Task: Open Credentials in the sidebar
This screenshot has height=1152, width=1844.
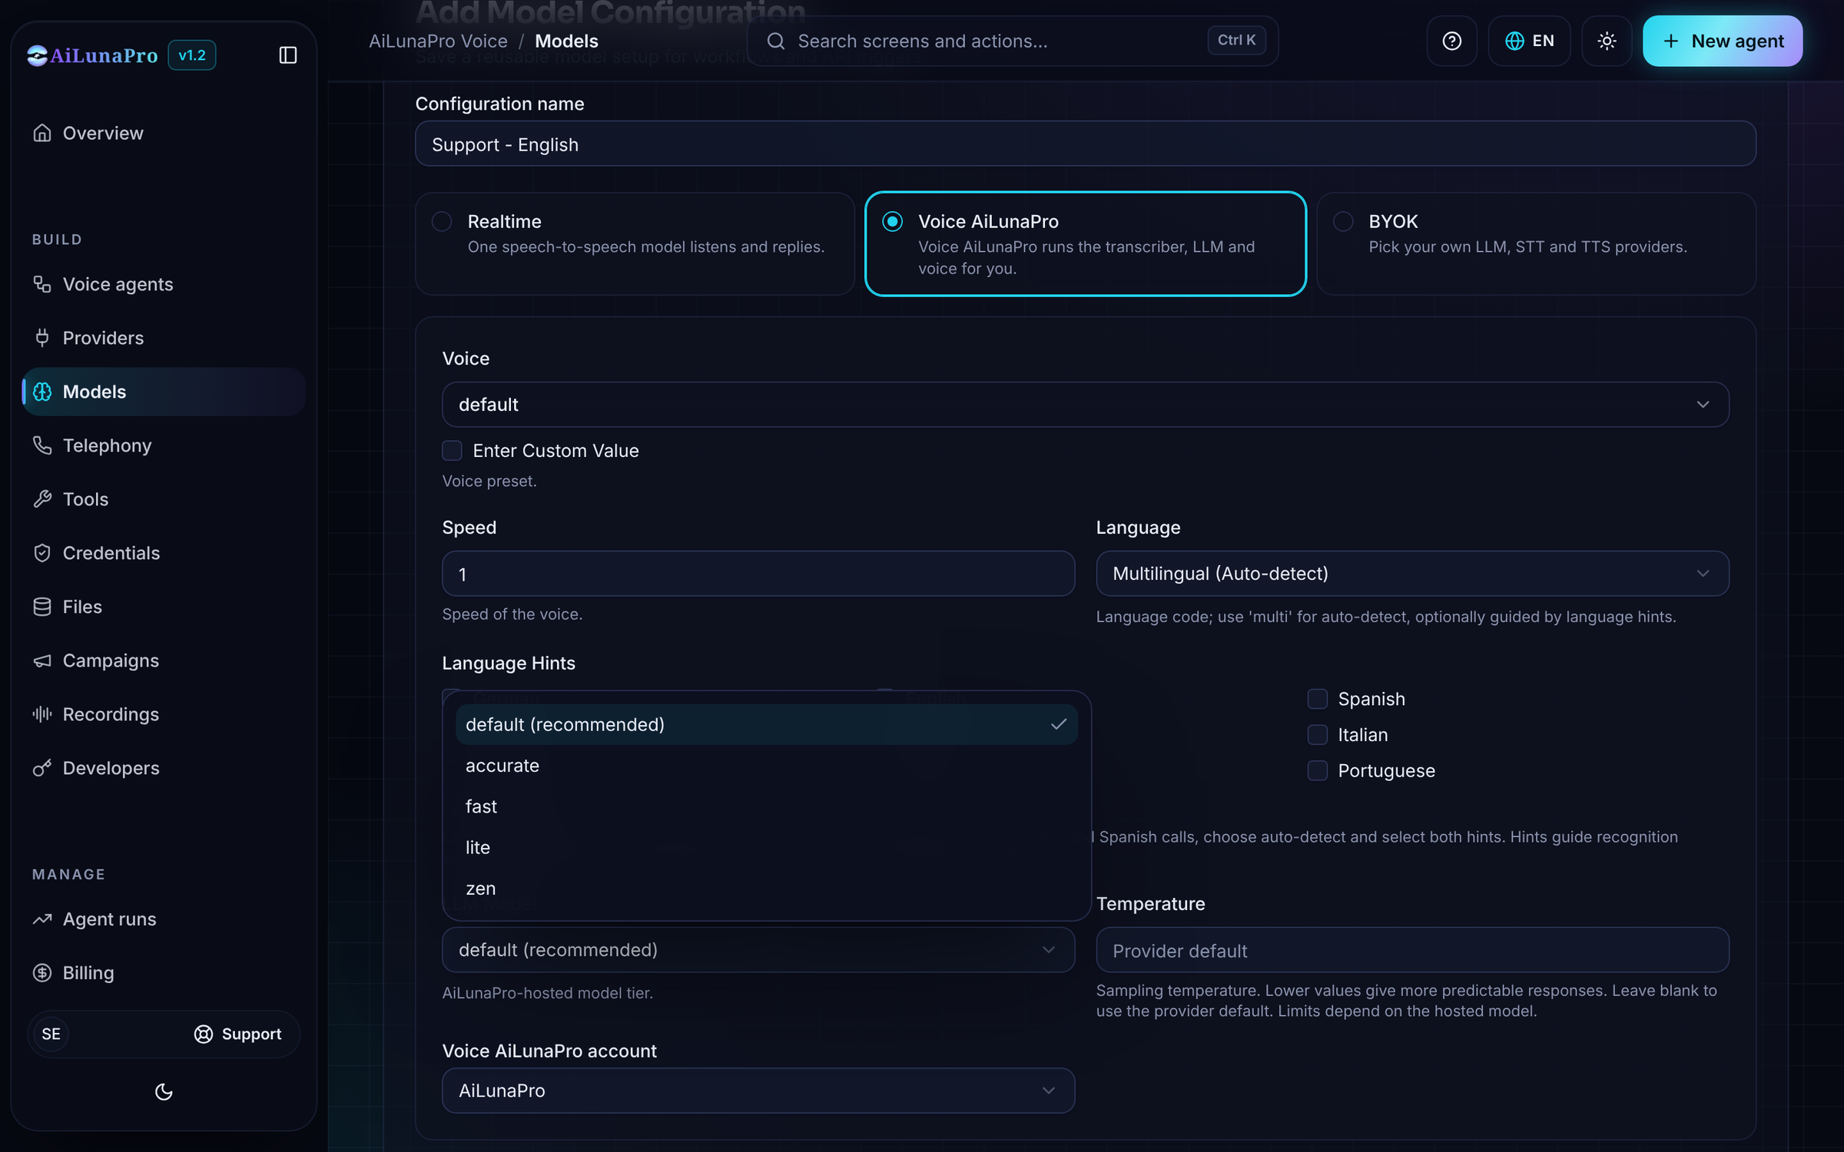Action: pyautogui.click(x=164, y=553)
